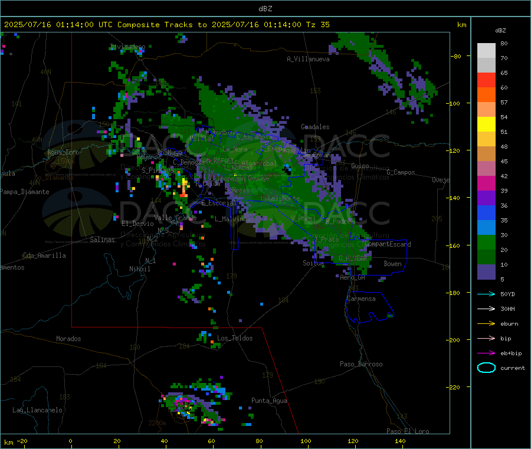Click the light blue 30 dBZ legend swatch

(486, 228)
